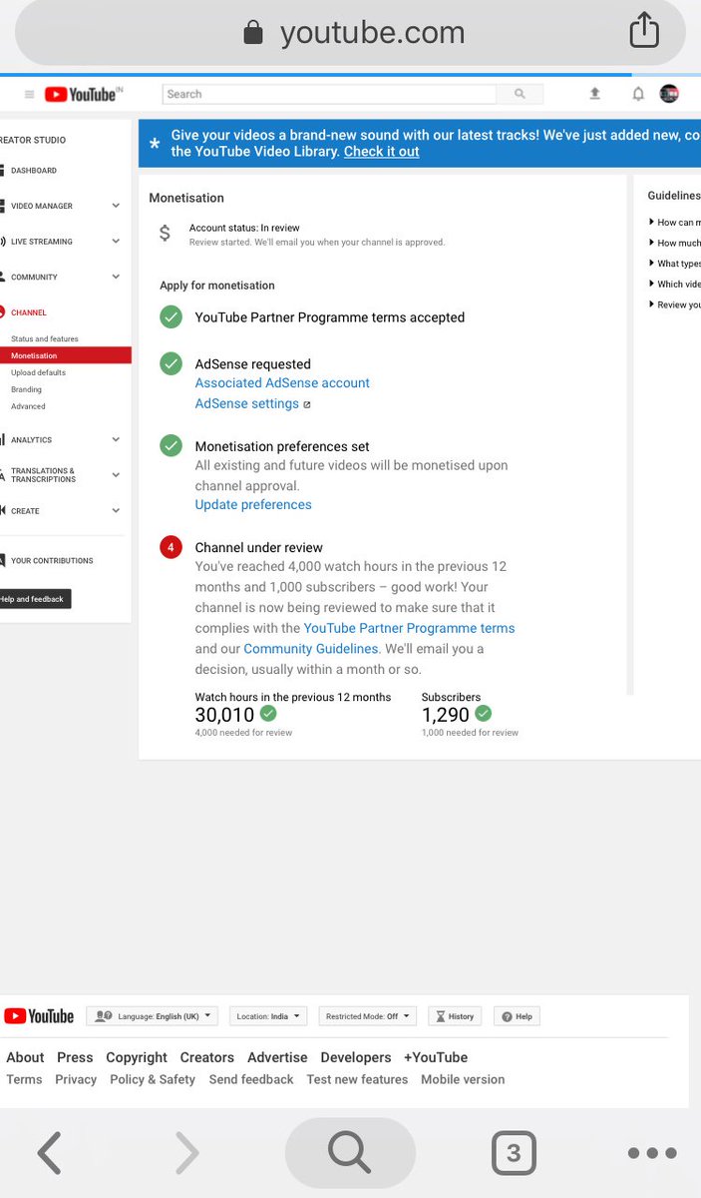Click the YouTube logo in header
This screenshot has height=1198, width=701.
point(81,94)
